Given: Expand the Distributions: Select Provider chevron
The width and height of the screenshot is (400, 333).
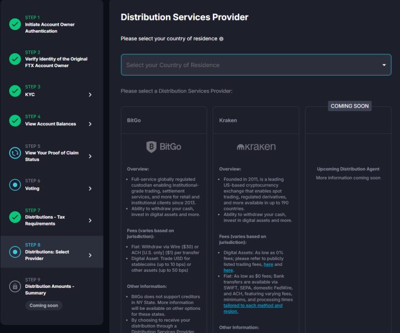Looking at the screenshot, I should tap(90, 255).
